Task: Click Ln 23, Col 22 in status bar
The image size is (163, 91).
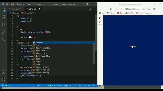Action: pos(41,85)
